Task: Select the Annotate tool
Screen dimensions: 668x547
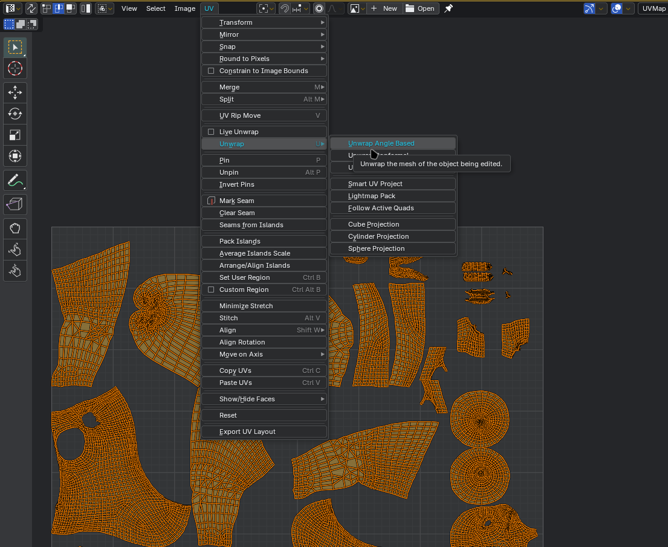Action: [x=15, y=180]
